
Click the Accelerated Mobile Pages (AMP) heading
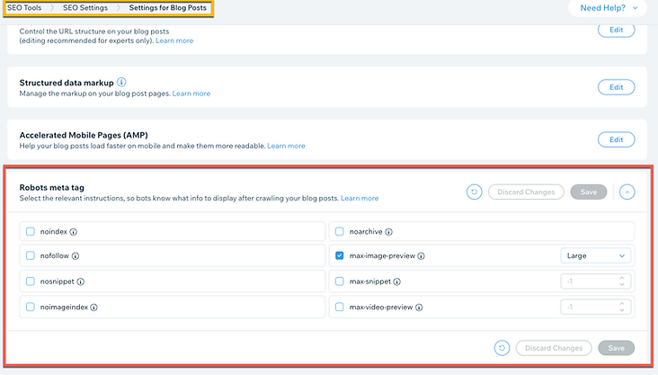(x=84, y=135)
